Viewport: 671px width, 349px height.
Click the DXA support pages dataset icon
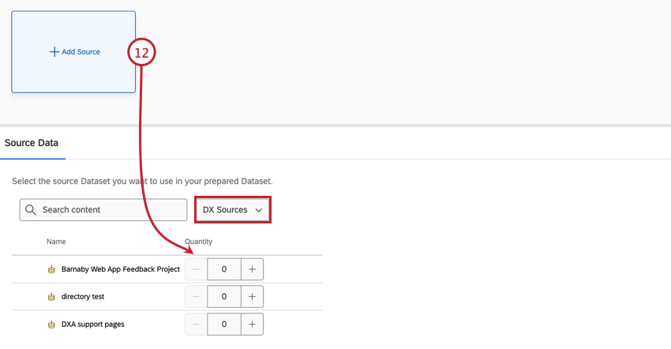click(x=52, y=325)
